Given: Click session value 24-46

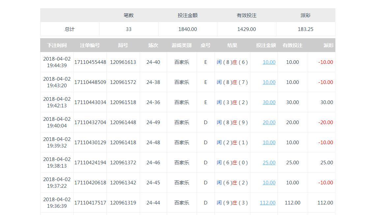Looking at the screenshot, I should pyautogui.click(x=153, y=163).
